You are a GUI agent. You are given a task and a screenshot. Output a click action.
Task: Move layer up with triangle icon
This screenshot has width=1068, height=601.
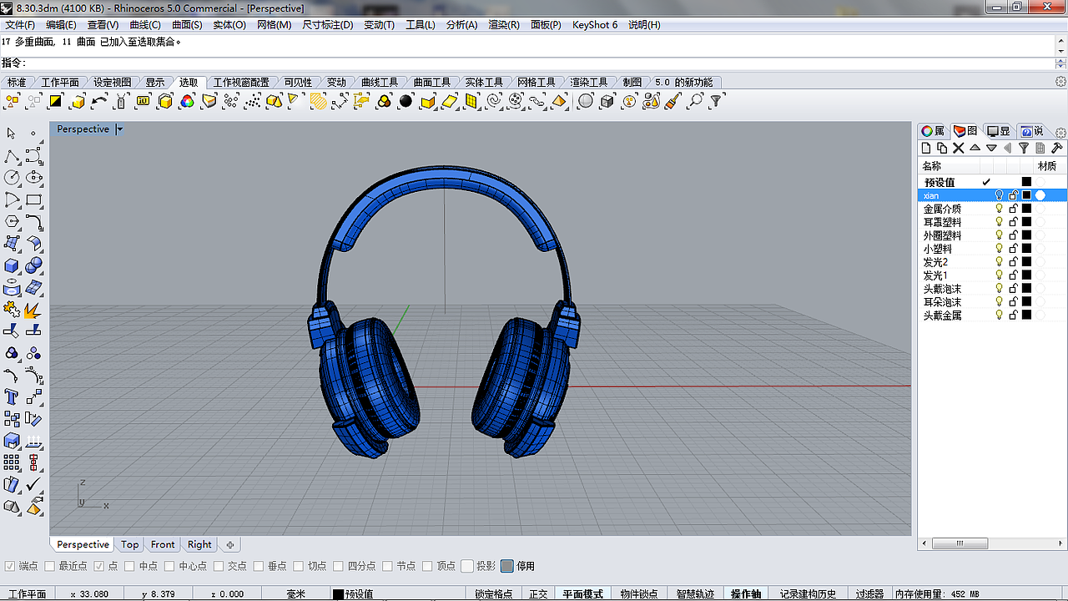pos(975,148)
